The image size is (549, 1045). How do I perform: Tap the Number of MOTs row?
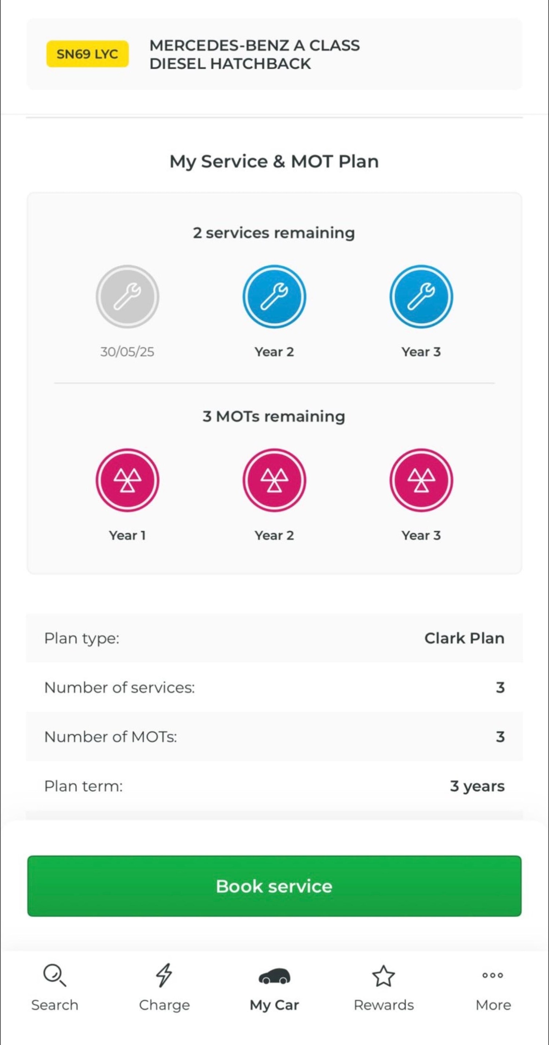point(274,737)
